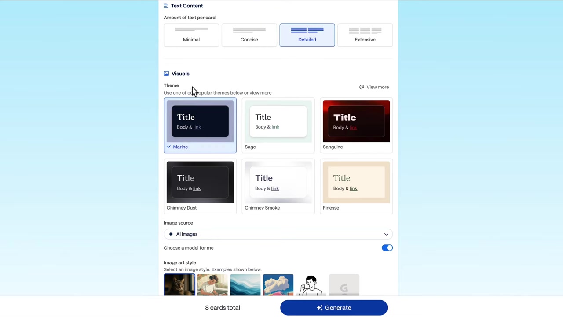This screenshot has width=563, height=317.
Task: Choose the Marine theme card
Action: (x=200, y=125)
